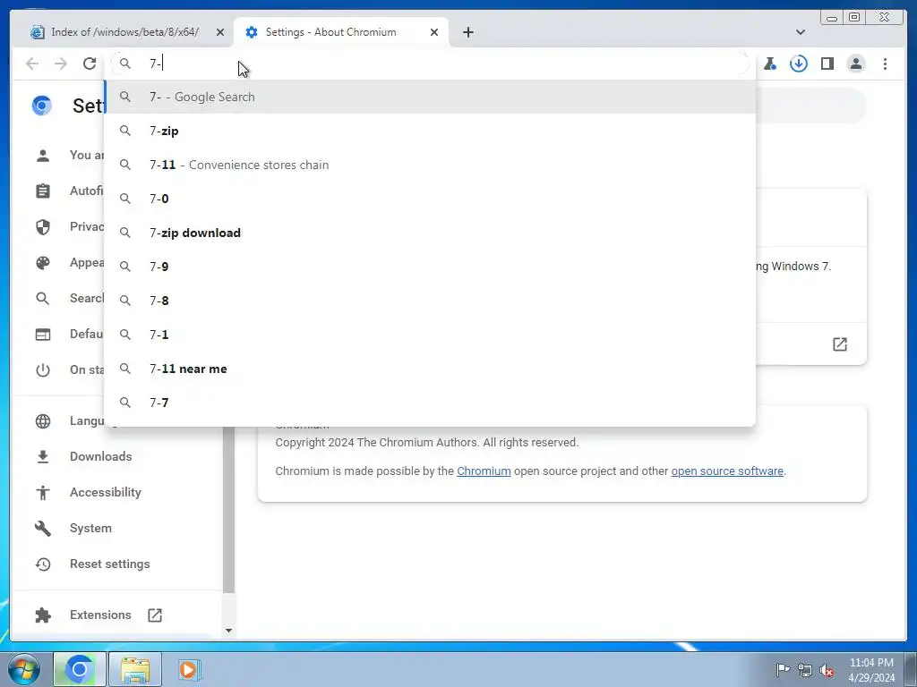Select the '7-1' suggestion

[x=430, y=335]
